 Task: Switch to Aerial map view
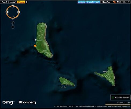click(x=13, y=2)
